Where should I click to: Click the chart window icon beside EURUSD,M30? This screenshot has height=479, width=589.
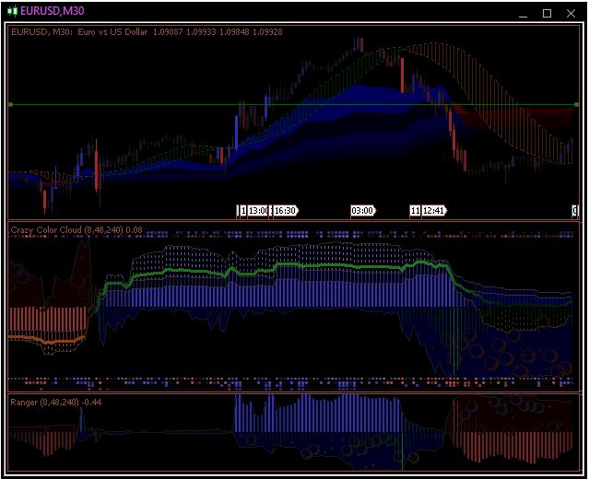point(12,11)
